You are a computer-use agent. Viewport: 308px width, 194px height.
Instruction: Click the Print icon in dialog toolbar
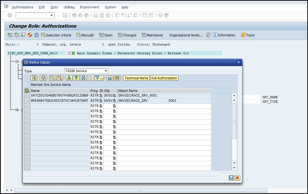(x=110, y=78)
